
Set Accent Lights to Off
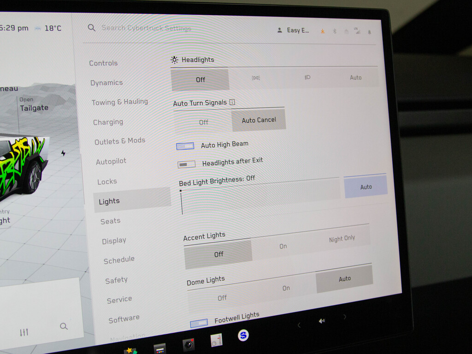(x=218, y=254)
